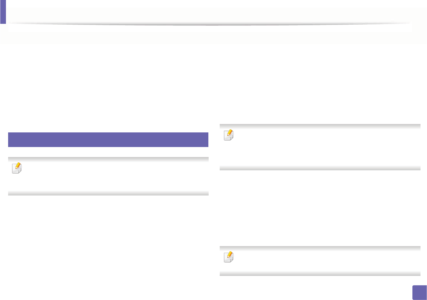The height and width of the screenshot is (300, 427).
Task: Click the pencil note icon in the upper right note box
Action: pyautogui.click(x=229, y=135)
